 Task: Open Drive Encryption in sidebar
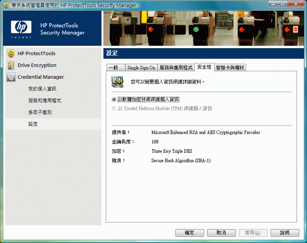coord(37,65)
